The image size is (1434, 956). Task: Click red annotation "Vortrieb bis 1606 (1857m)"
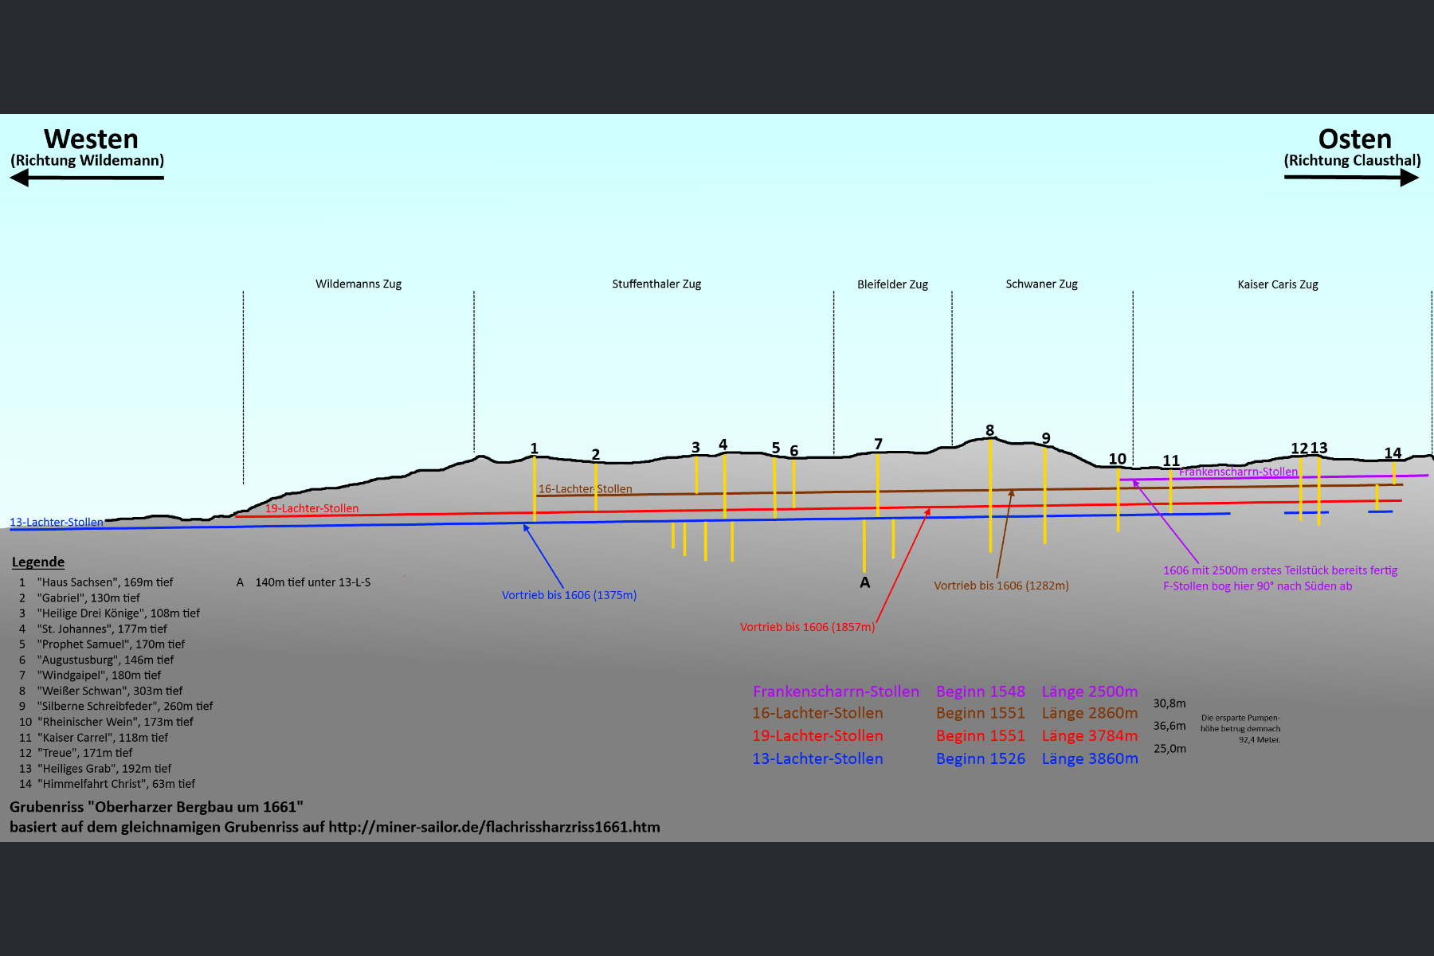[x=807, y=627]
